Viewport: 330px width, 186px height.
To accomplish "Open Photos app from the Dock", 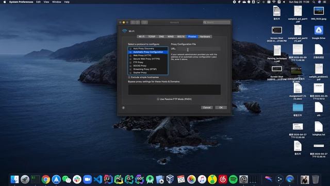I will coord(191,179).
